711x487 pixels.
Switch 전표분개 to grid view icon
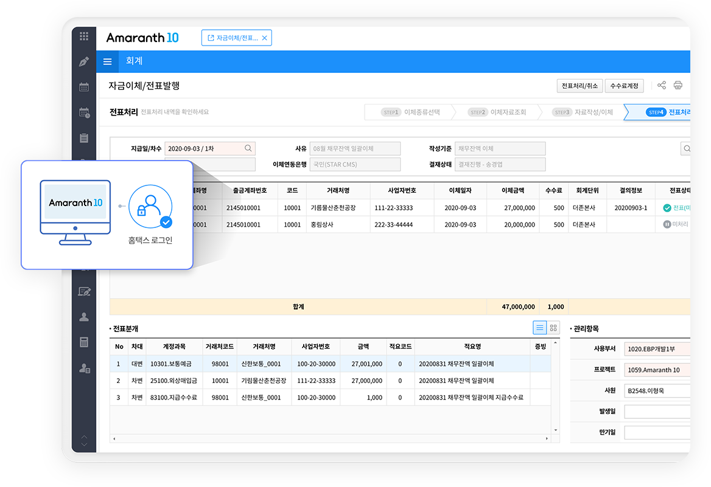(553, 328)
